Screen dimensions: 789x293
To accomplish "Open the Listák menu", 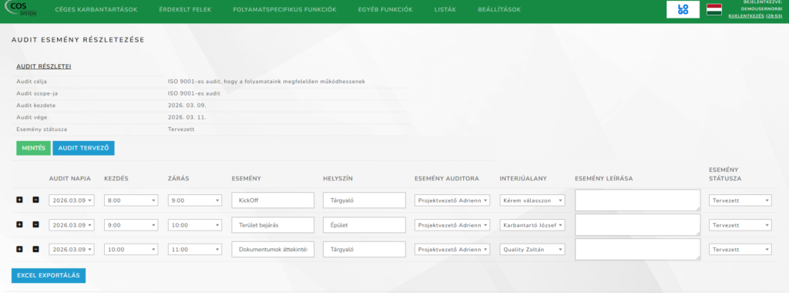I will click(x=445, y=9).
